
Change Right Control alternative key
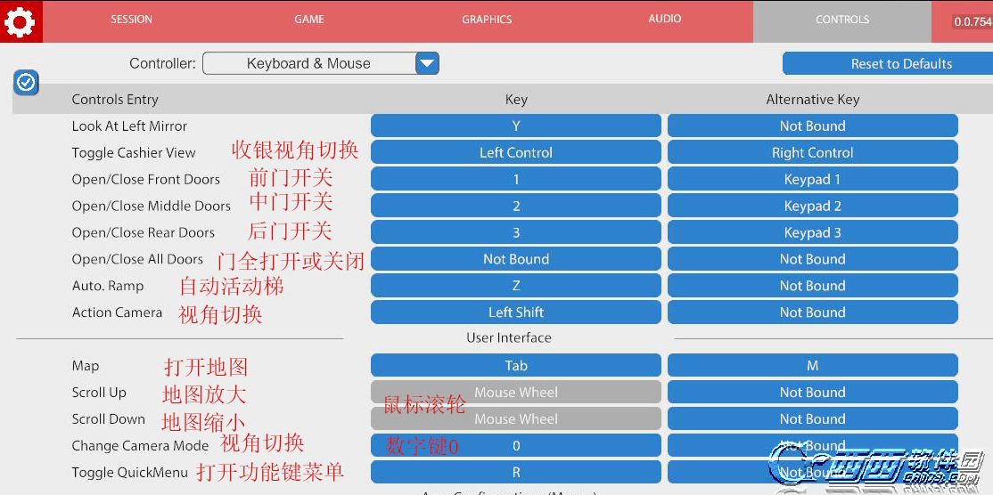pyautogui.click(x=813, y=152)
